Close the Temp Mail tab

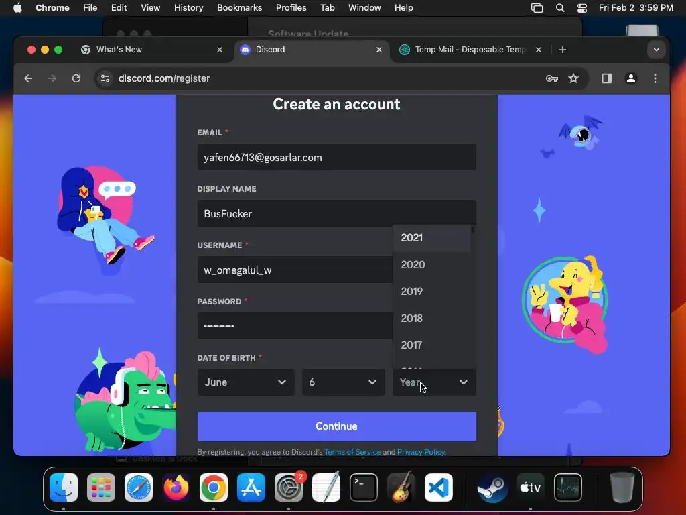(539, 50)
